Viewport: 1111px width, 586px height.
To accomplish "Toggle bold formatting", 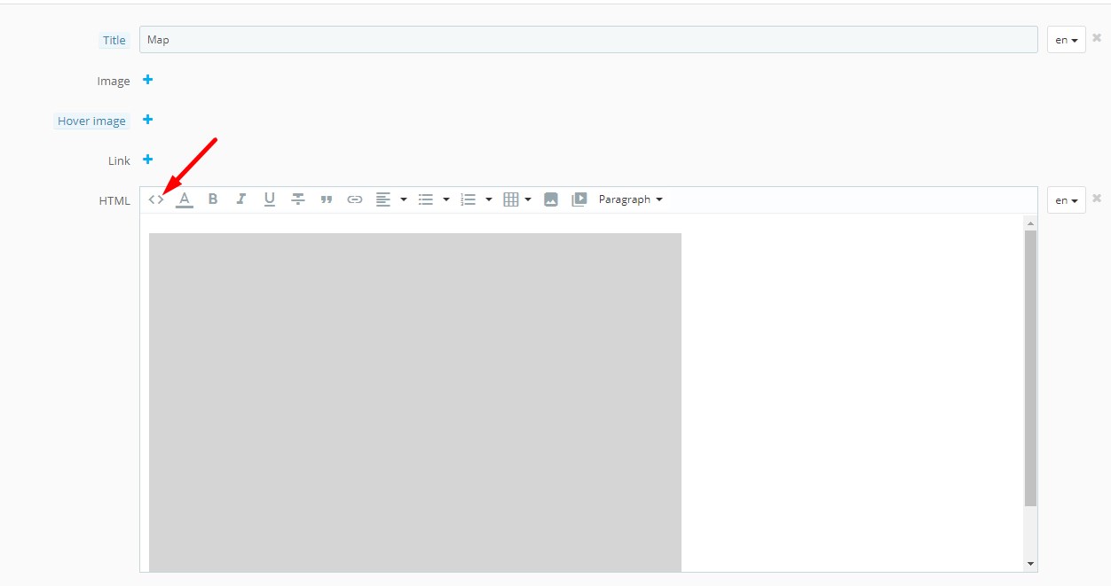I will [x=213, y=199].
